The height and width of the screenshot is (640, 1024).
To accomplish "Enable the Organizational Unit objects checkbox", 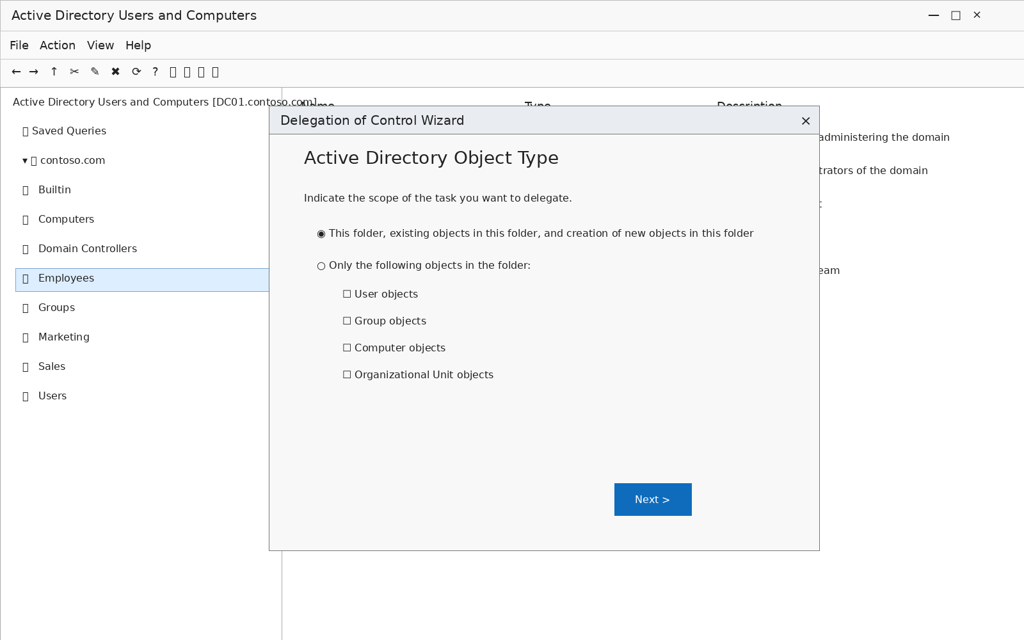I will click(x=347, y=374).
